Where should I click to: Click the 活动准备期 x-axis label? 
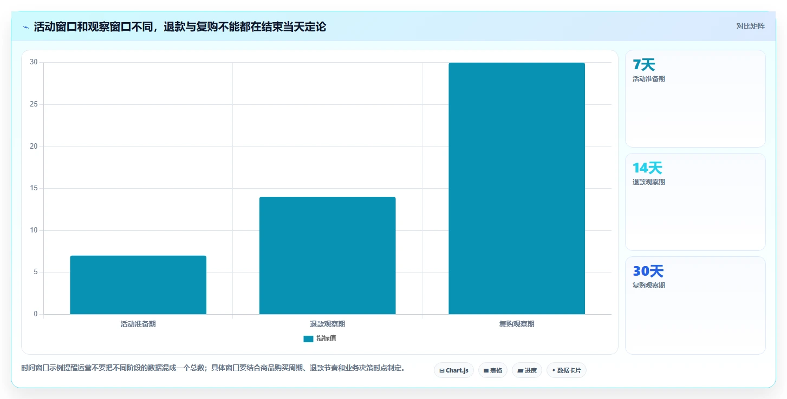(x=138, y=324)
